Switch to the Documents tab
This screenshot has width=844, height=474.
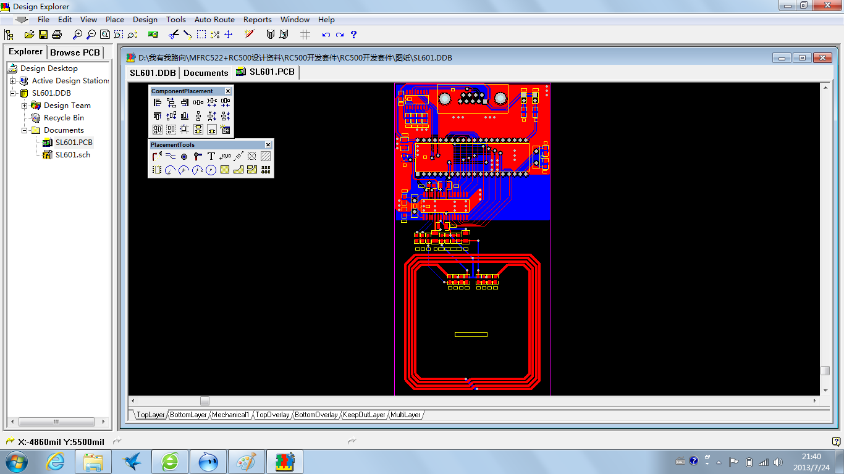206,73
